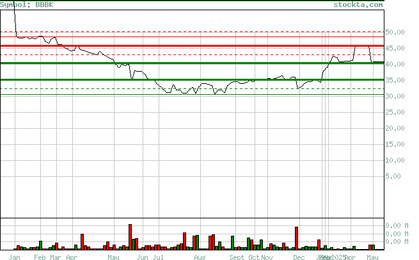Select the Nov month label
The image size is (419, 260).
267,257
